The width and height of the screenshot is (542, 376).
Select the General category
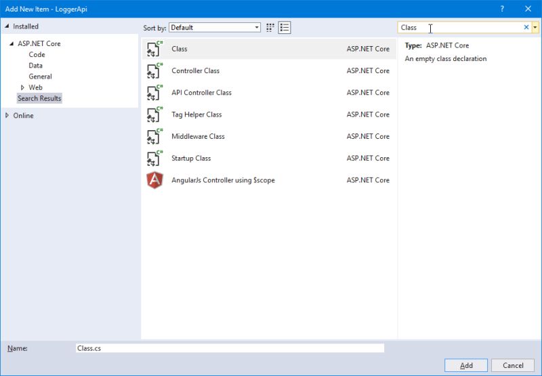41,77
